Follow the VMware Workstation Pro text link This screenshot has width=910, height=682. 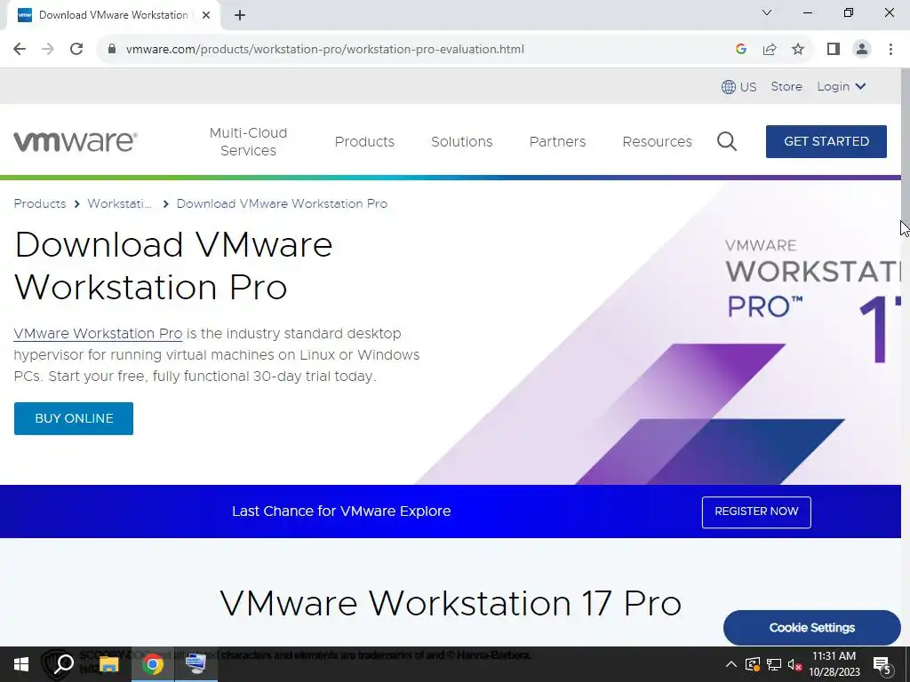coord(98,334)
